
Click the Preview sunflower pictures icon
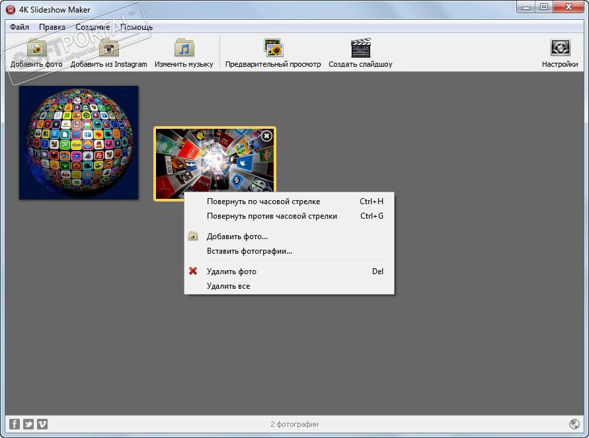pos(273,48)
